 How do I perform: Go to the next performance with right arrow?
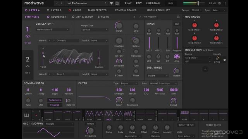[x=62, y=3]
